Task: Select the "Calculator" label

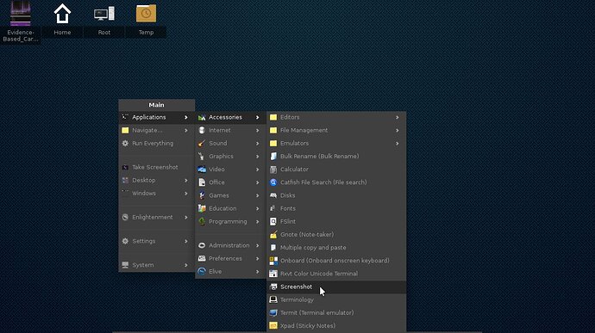Action: pyautogui.click(x=294, y=170)
